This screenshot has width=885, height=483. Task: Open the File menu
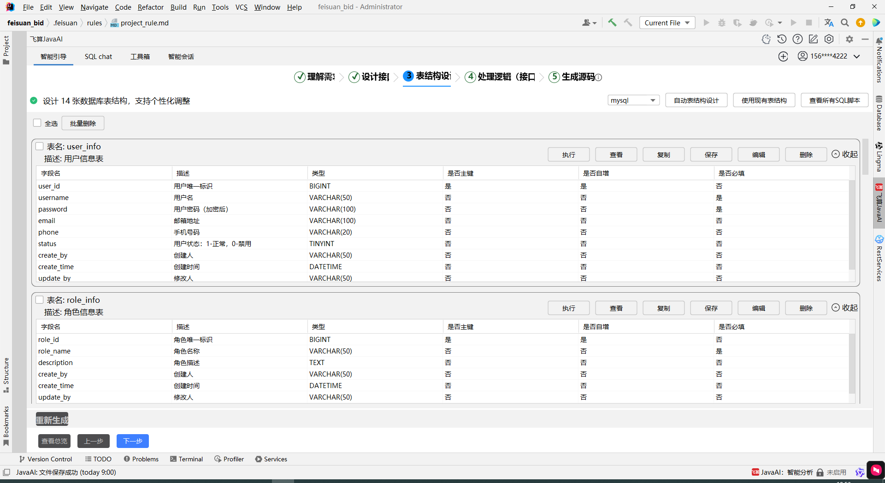point(28,7)
